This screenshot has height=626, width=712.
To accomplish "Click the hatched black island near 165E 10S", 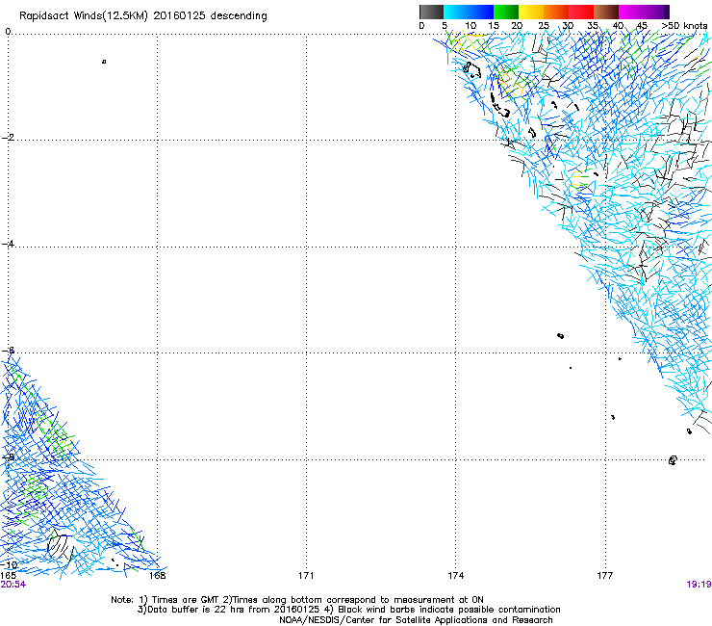I will click(61, 545).
